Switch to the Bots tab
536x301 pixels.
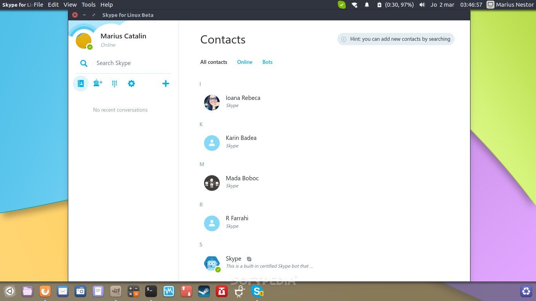pos(268,62)
